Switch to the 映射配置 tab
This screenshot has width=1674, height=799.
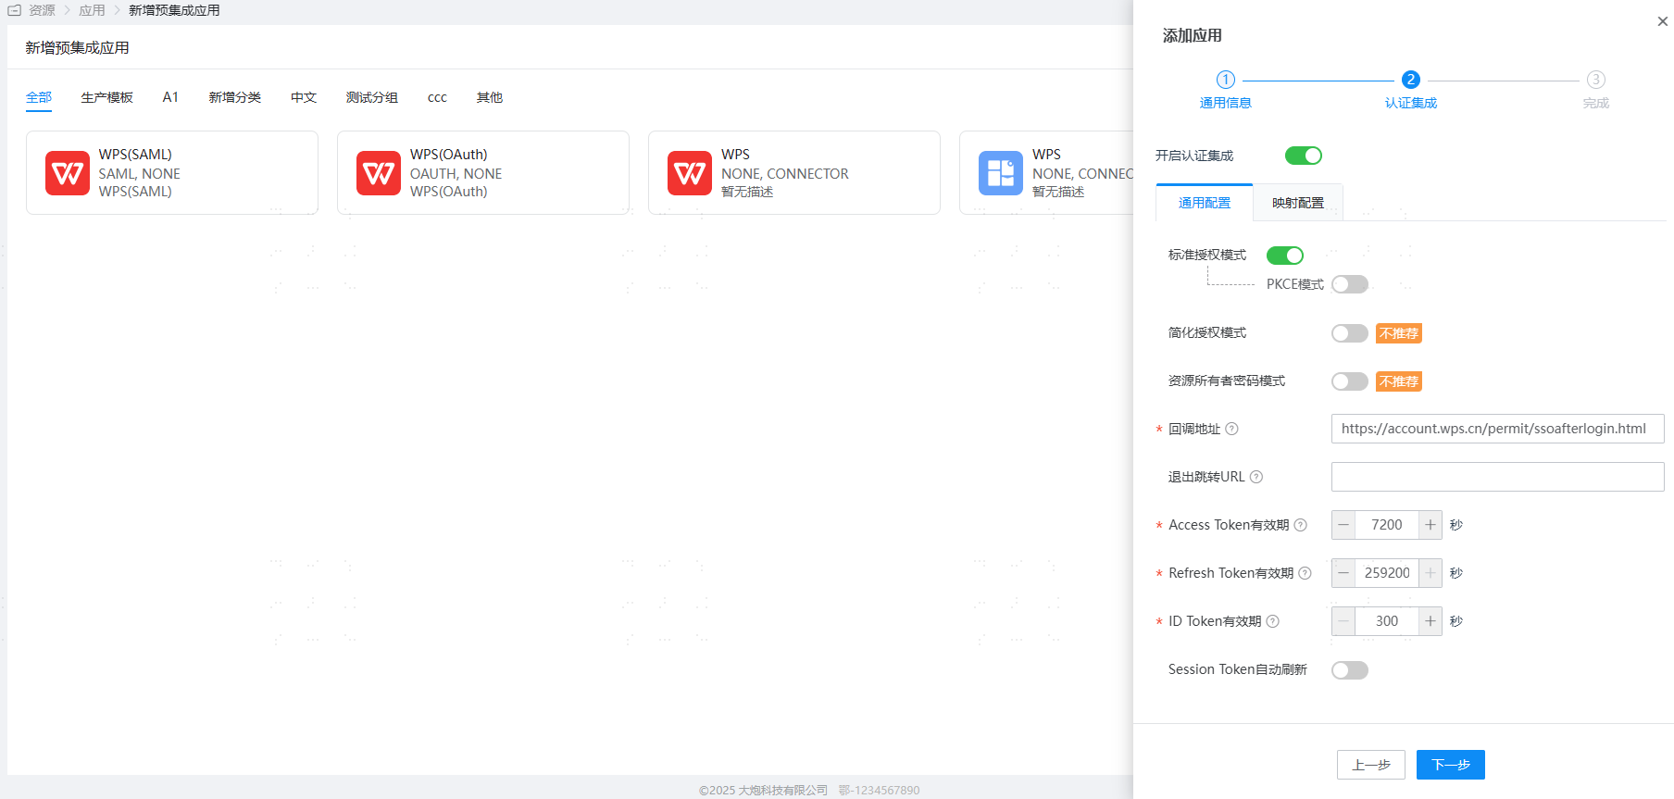pos(1297,203)
